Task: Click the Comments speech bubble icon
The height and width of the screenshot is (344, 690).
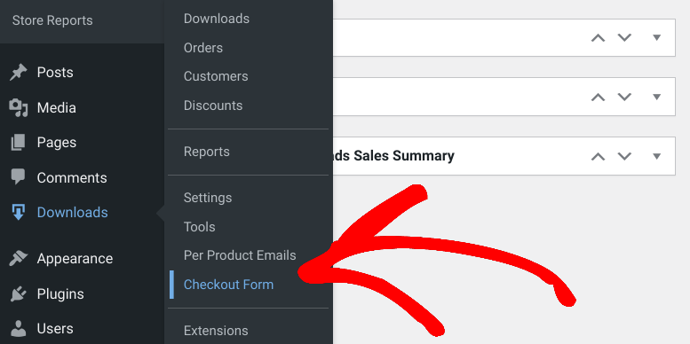Action: (x=18, y=177)
